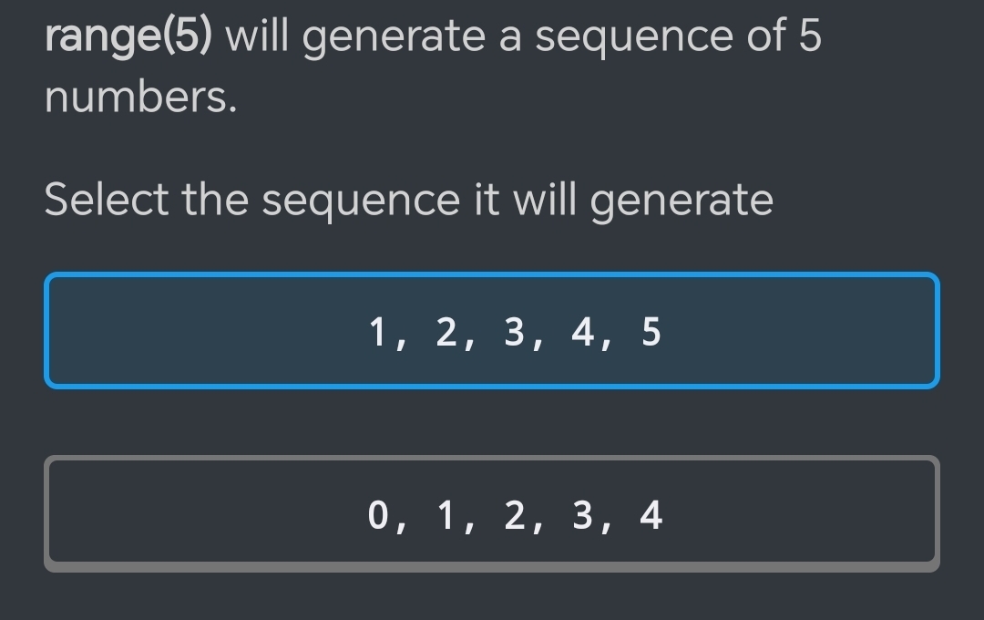Click digit 4 in the blue-highlighted answer
Viewport: 984px width, 620px height.
point(583,331)
